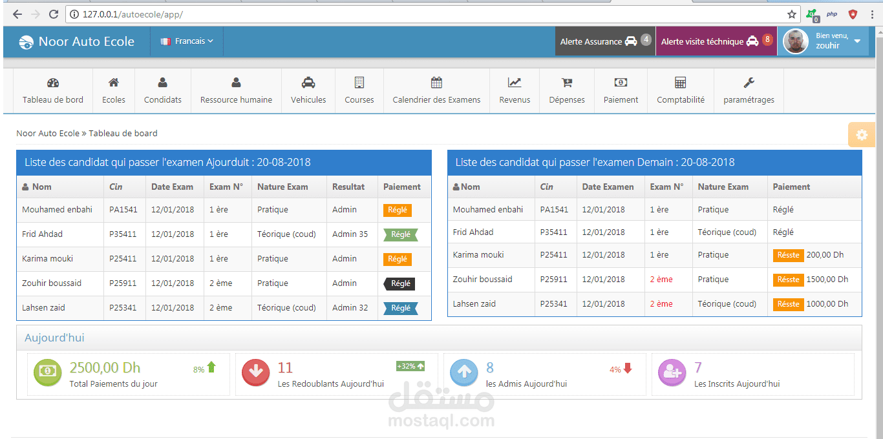
Task: Open Calendrier des Examens calendar icon
Action: pyautogui.click(x=436, y=82)
